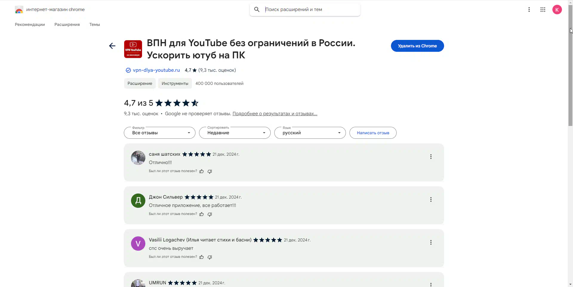This screenshot has width=573, height=287.
Task: Go back using the left arrow icon
Action: pos(112,46)
